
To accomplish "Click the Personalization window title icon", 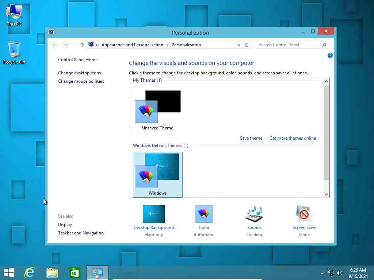I will (x=51, y=32).
